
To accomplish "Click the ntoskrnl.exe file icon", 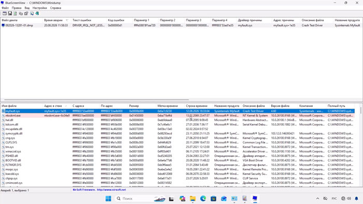I will coord(3,115).
